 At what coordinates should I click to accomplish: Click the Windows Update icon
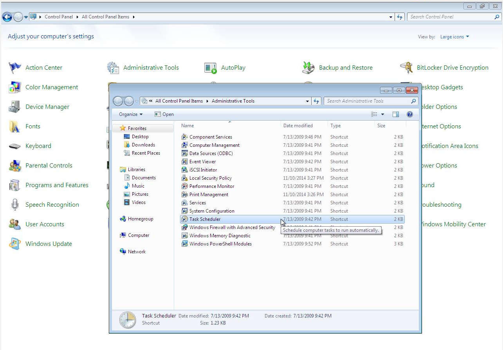[x=15, y=244]
